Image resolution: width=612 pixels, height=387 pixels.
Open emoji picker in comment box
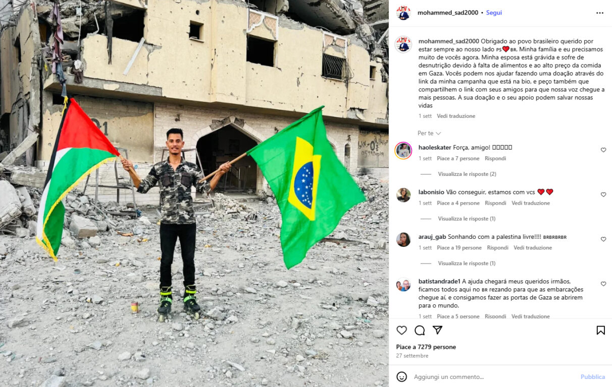point(401,376)
